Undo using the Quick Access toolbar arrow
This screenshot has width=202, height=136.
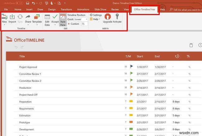click(33, 3)
